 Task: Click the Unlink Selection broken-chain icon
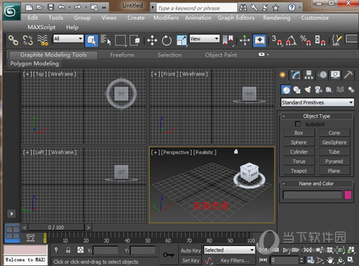coord(28,40)
